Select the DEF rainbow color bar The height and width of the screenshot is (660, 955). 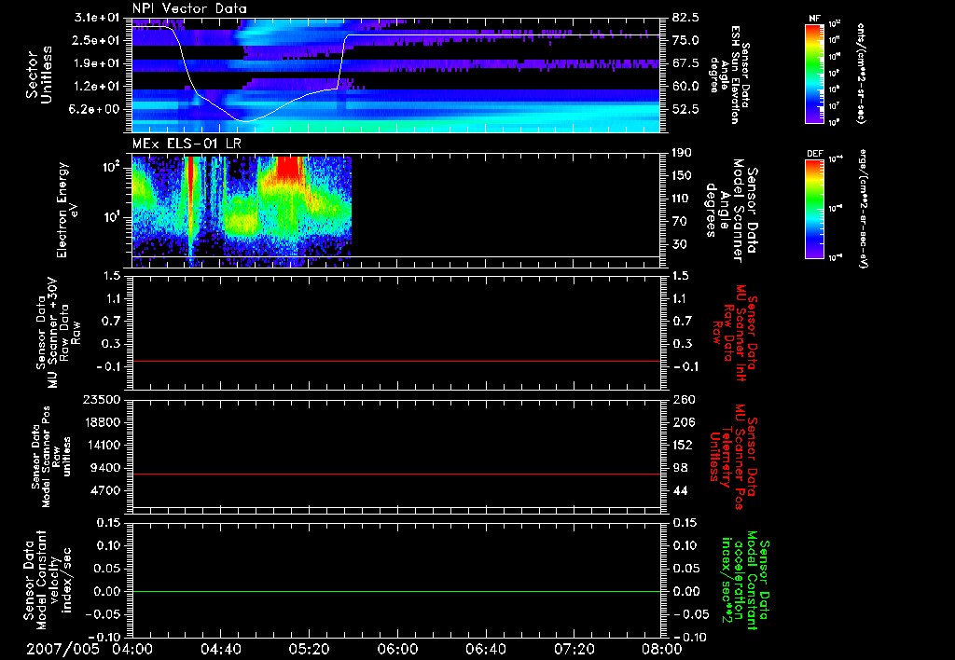click(x=814, y=209)
